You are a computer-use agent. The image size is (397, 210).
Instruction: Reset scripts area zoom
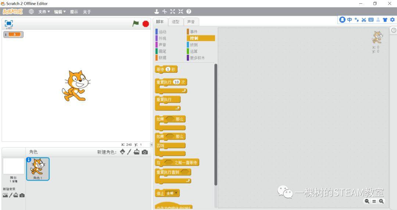tap(374, 201)
